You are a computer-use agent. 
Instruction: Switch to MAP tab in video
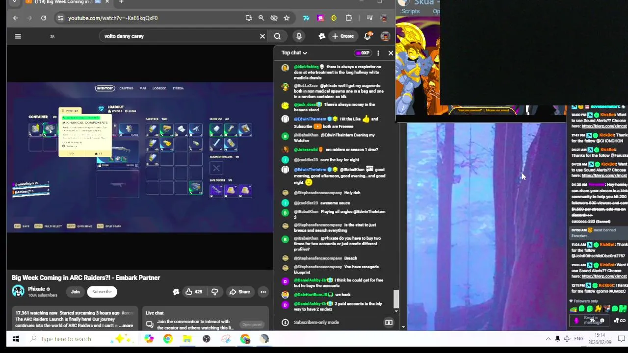point(143,88)
